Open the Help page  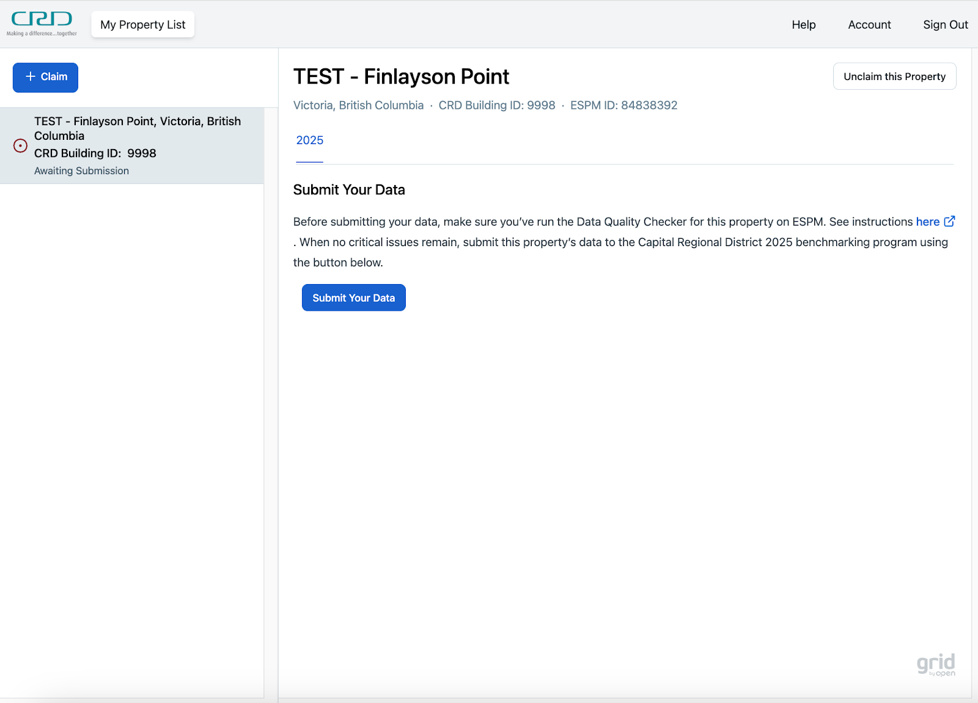point(803,25)
